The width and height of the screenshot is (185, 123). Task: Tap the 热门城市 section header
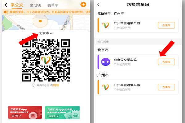pos(103,42)
